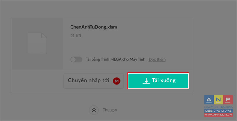This screenshot has width=237, height=121.
Task: Click the red MEGA logo icon
Action: point(116,81)
